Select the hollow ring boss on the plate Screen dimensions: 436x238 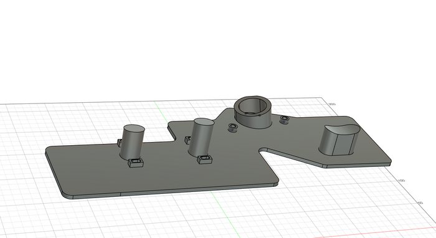point(253,112)
